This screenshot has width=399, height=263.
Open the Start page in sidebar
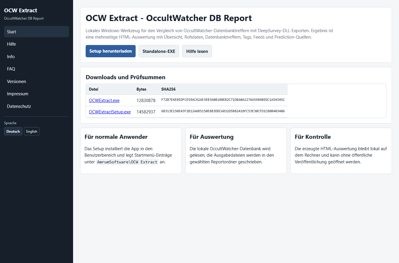[37, 32]
